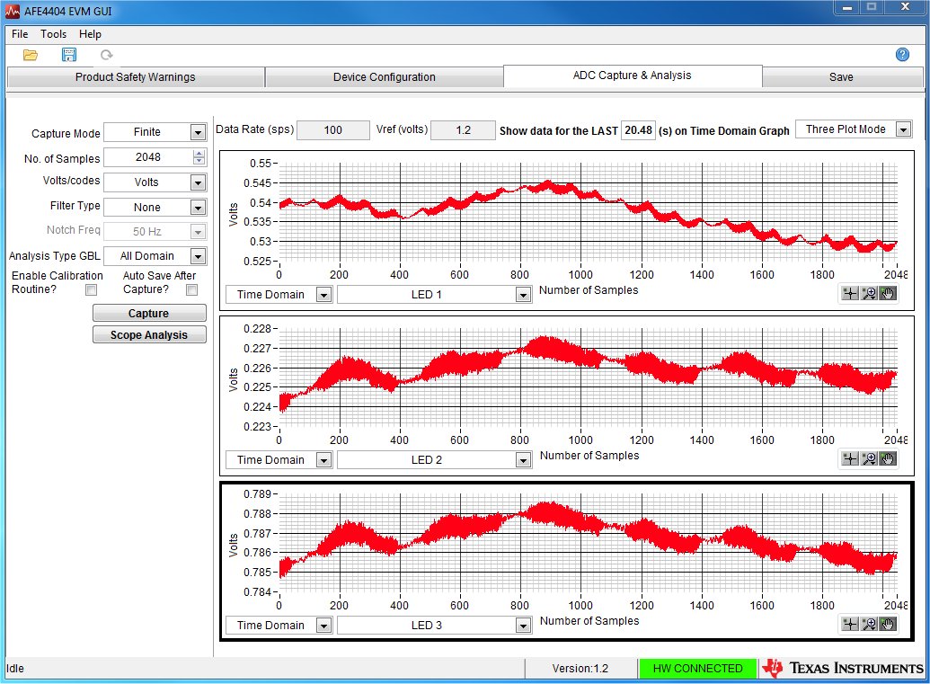
Task: Minimize the AFE4404 EVM GUI window
Action: pos(847,7)
